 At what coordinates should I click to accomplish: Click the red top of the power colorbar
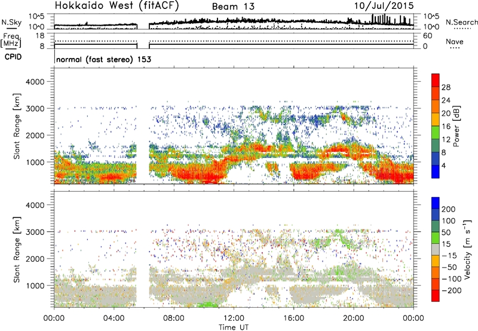point(436,80)
